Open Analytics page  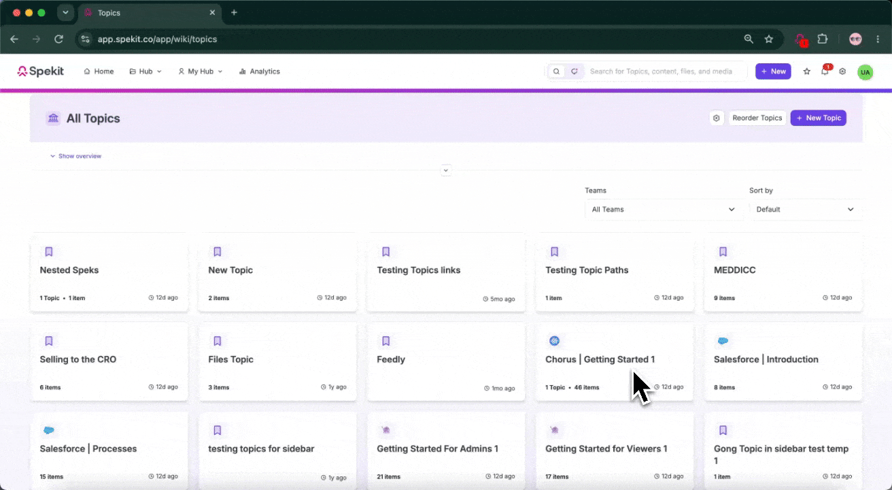[x=259, y=71]
